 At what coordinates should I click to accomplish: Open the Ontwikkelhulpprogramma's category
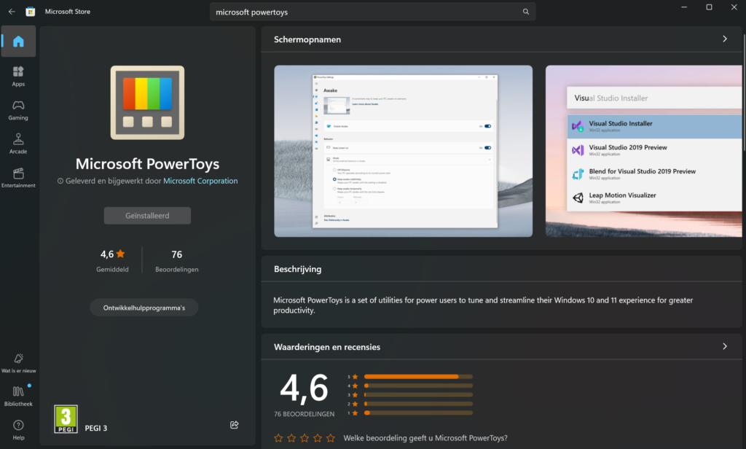[144, 308]
